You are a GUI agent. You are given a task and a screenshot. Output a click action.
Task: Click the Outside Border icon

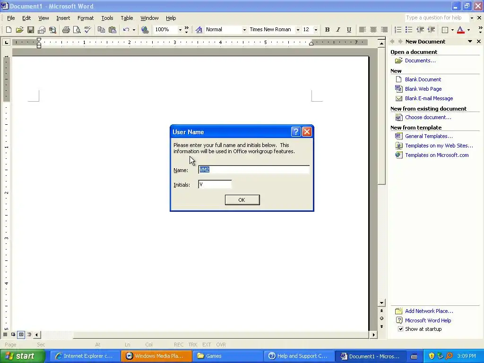(x=445, y=30)
